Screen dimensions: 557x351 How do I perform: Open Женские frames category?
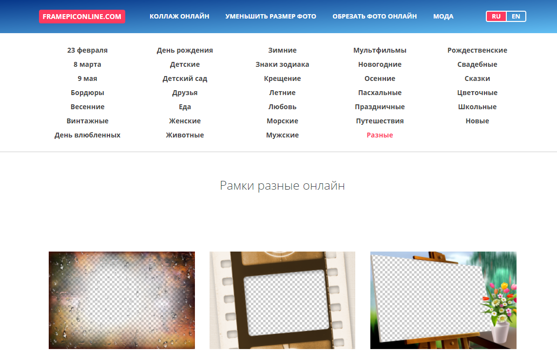[x=185, y=121]
